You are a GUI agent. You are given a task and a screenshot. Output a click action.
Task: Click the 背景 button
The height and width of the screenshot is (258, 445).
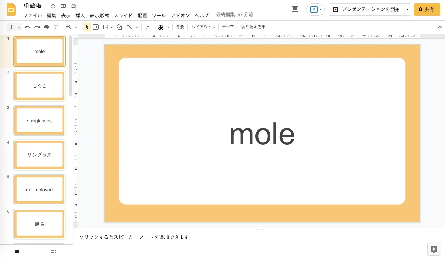pos(180,27)
